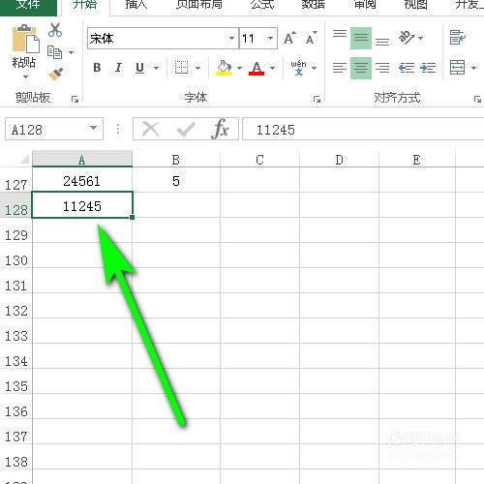Viewport: 484px width, 484px height.
Task: Toggle bold formatting
Action: (97, 68)
